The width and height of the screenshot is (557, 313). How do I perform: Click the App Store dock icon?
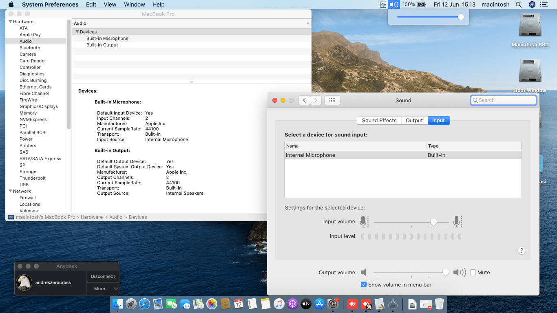(x=320, y=304)
